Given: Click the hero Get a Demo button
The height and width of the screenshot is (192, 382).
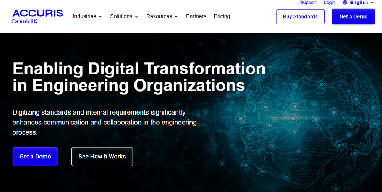Looking at the screenshot, I should point(35,157).
